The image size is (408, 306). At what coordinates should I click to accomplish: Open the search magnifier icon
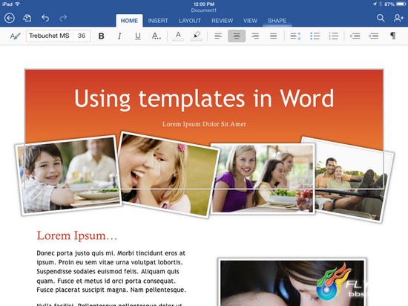pos(381,18)
